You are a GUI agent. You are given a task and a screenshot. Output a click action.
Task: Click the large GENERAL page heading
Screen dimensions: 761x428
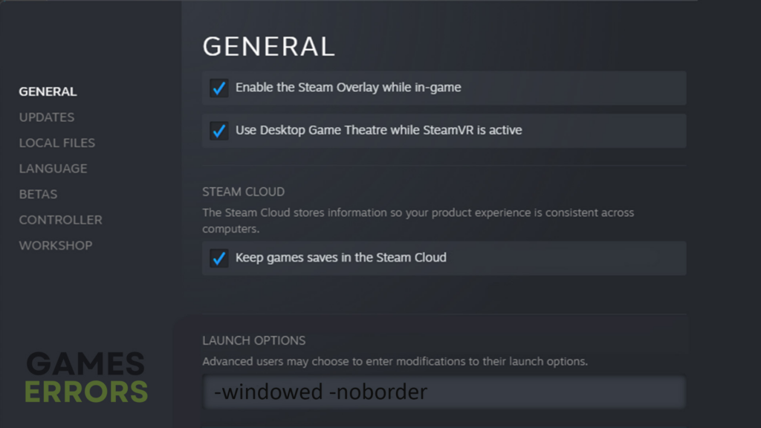click(268, 46)
